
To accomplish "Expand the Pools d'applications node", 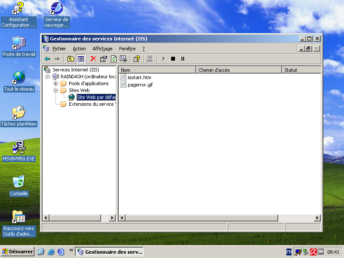I will (x=55, y=83).
